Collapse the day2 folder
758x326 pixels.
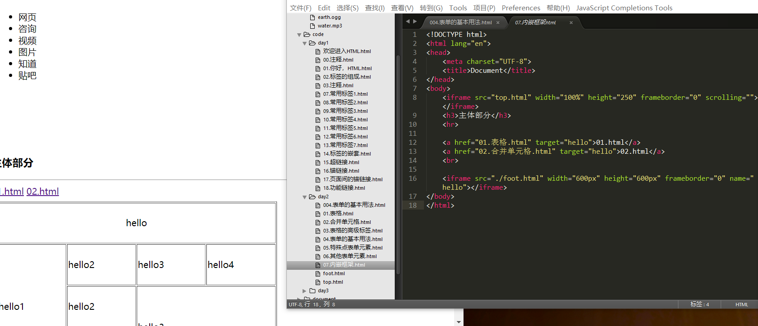[304, 197]
